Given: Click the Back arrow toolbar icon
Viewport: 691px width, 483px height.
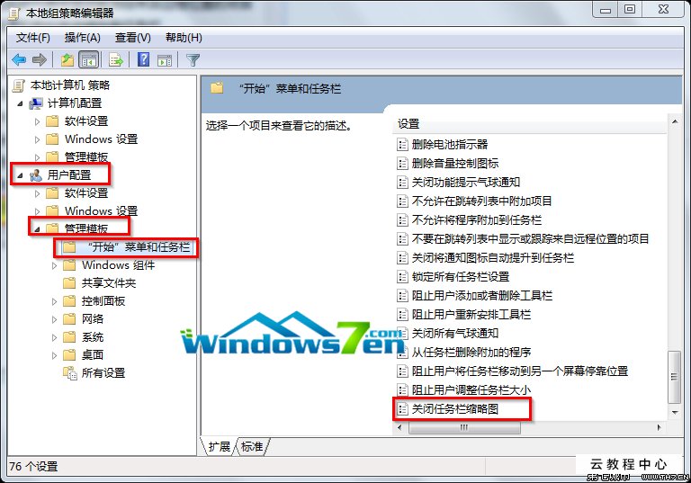Looking at the screenshot, I should click(19, 59).
